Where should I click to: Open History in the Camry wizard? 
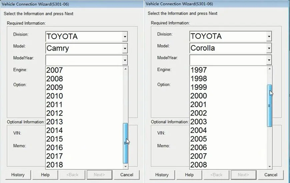point(18,175)
